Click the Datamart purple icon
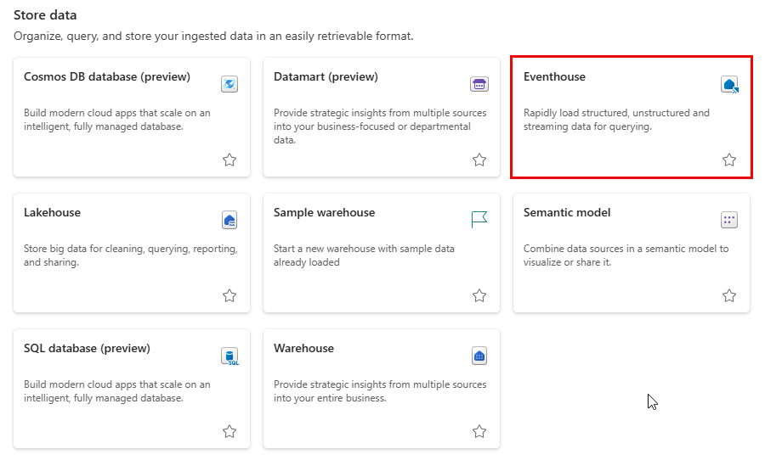The height and width of the screenshot is (460, 765). coord(479,84)
